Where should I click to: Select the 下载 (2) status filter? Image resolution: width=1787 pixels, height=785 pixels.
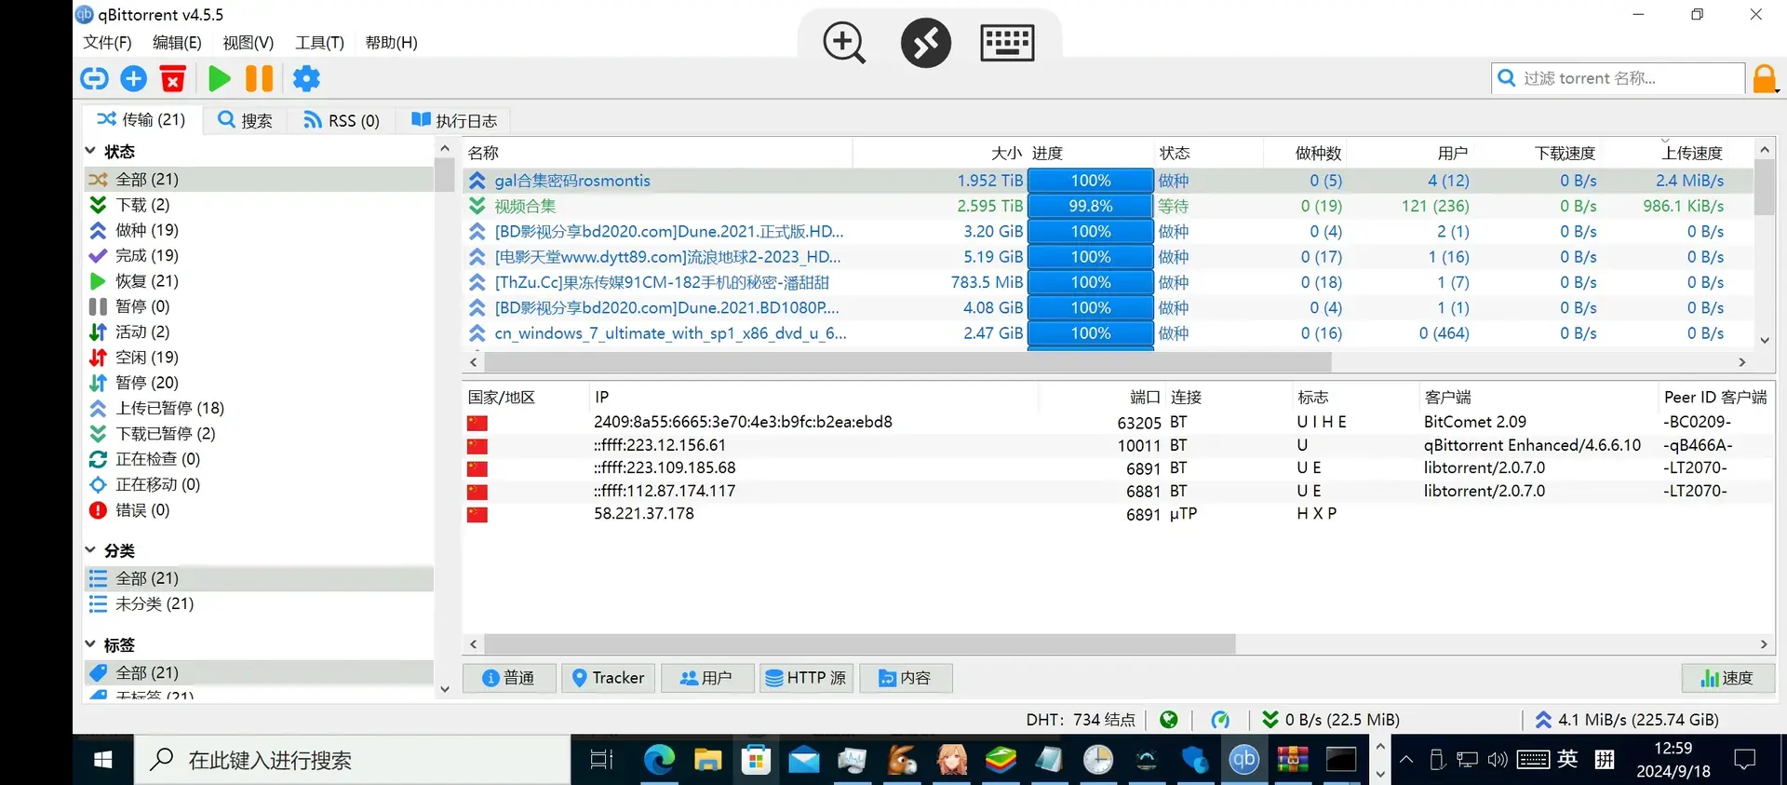(x=259, y=205)
